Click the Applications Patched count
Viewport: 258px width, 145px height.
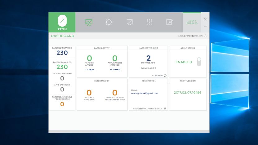tap(115, 58)
